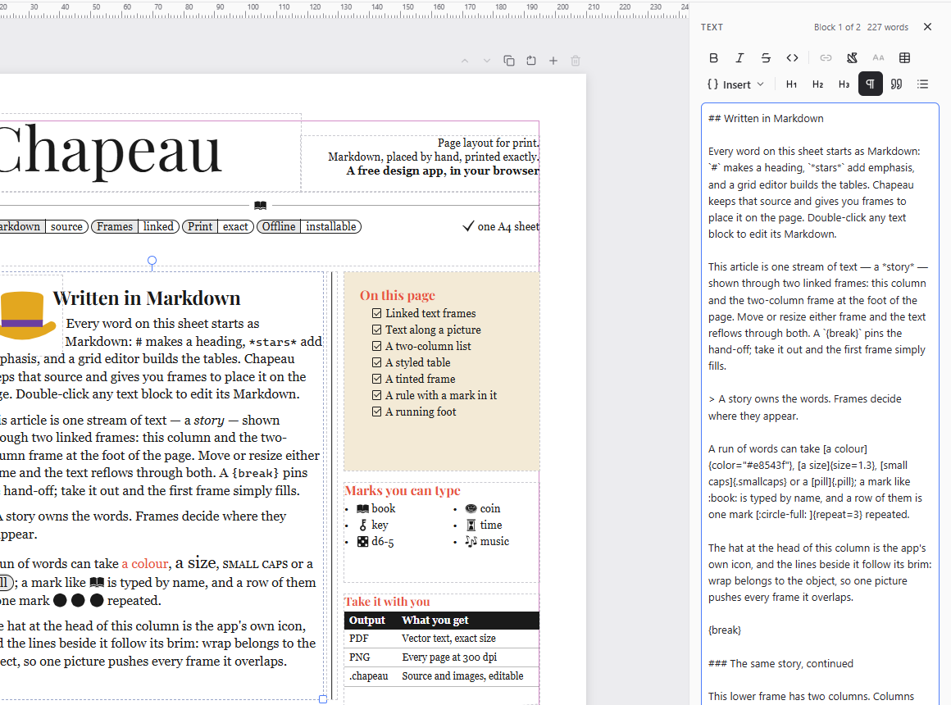Click the book mark in the divider rule

(x=260, y=205)
